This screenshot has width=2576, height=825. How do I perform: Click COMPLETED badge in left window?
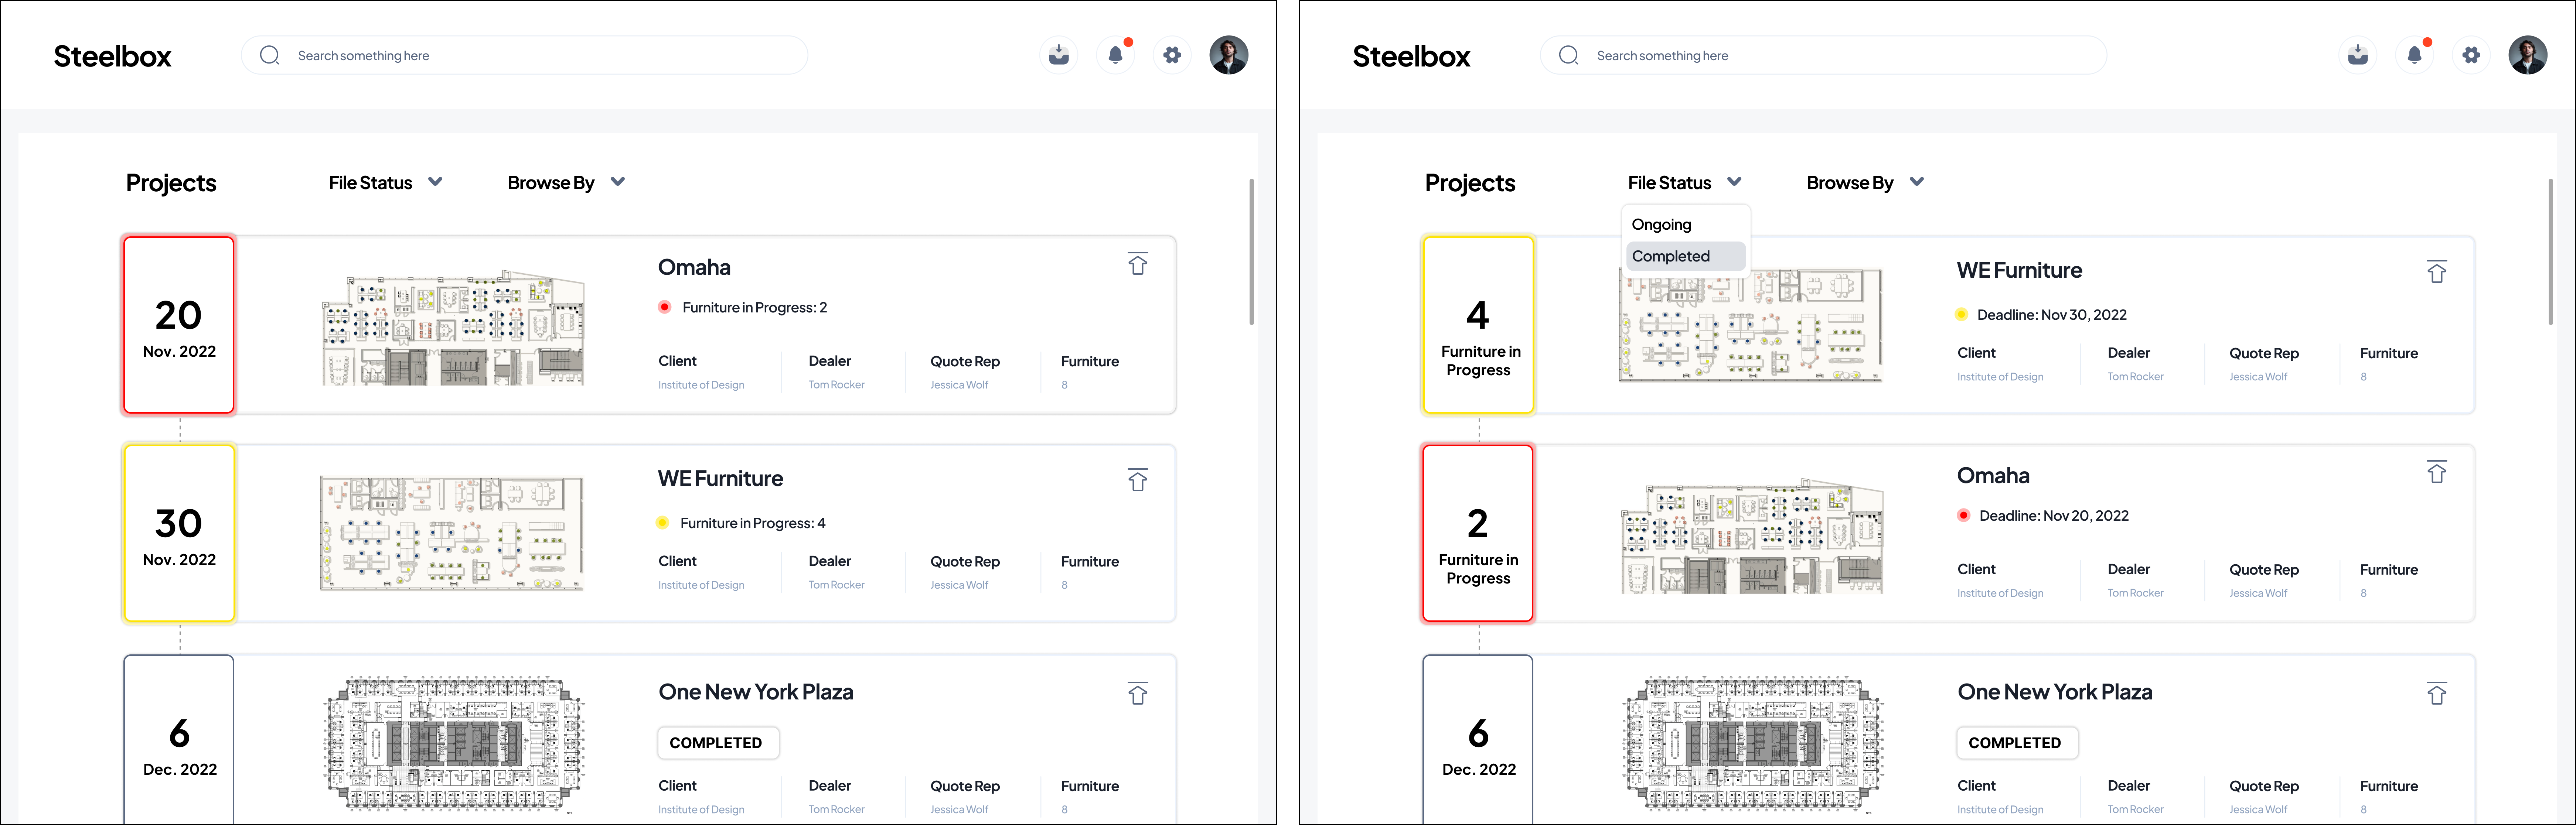tap(717, 743)
